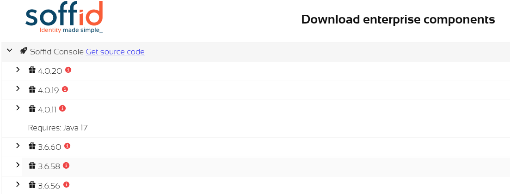Screen dimensions: 510x194
Task: Click the gift icon next to 3.6.60
Action: click(x=32, y=147)
